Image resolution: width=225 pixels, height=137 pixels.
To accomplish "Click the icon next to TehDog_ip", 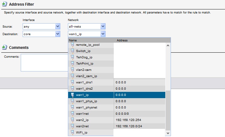I will tap(72, 57).
